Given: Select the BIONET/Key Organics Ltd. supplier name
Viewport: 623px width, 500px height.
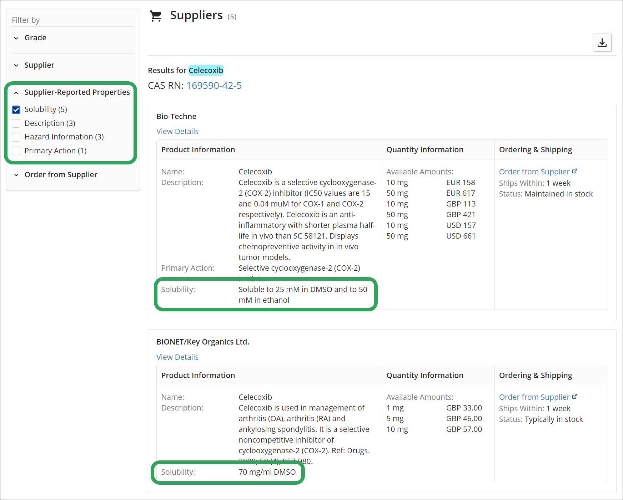Looking at the screenshot, I should (203, 342).
